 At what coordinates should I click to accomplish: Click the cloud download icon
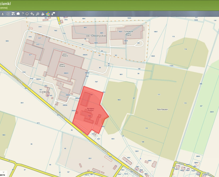pos(27,14)
